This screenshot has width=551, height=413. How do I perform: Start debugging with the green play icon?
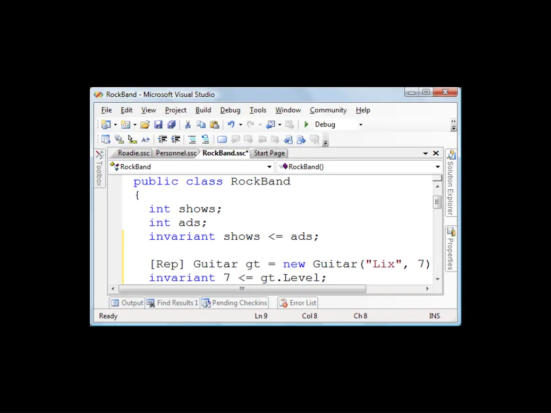(x=306, y=124)
